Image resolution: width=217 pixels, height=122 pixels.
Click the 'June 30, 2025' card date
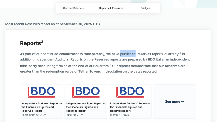(74, 115)
